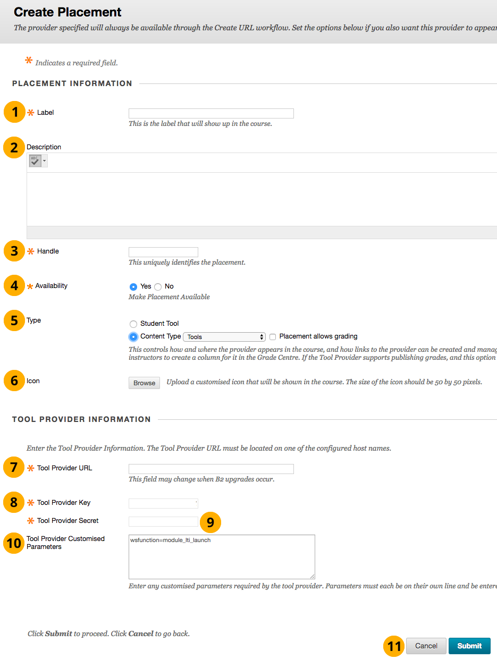497x659 pixels.
Task: Click the Customised Parameters text area
Action: (x=222, y=557)
